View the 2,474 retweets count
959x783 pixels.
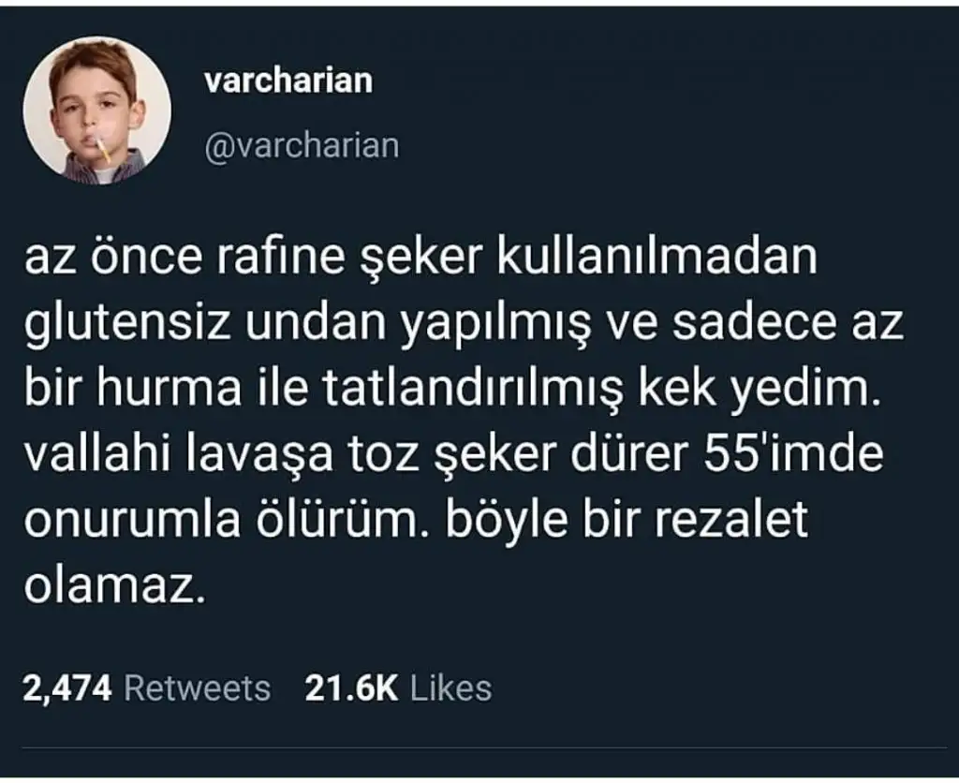pos(67,688)
